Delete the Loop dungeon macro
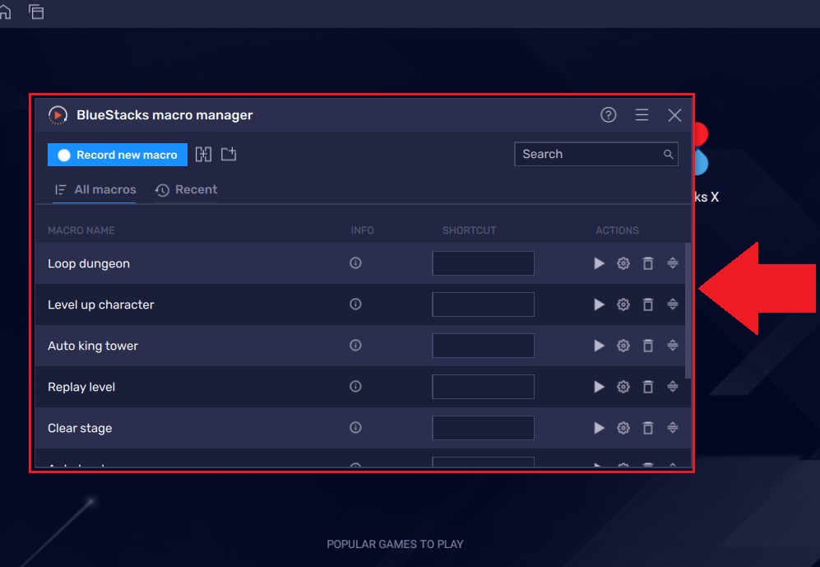 [648, 263]
